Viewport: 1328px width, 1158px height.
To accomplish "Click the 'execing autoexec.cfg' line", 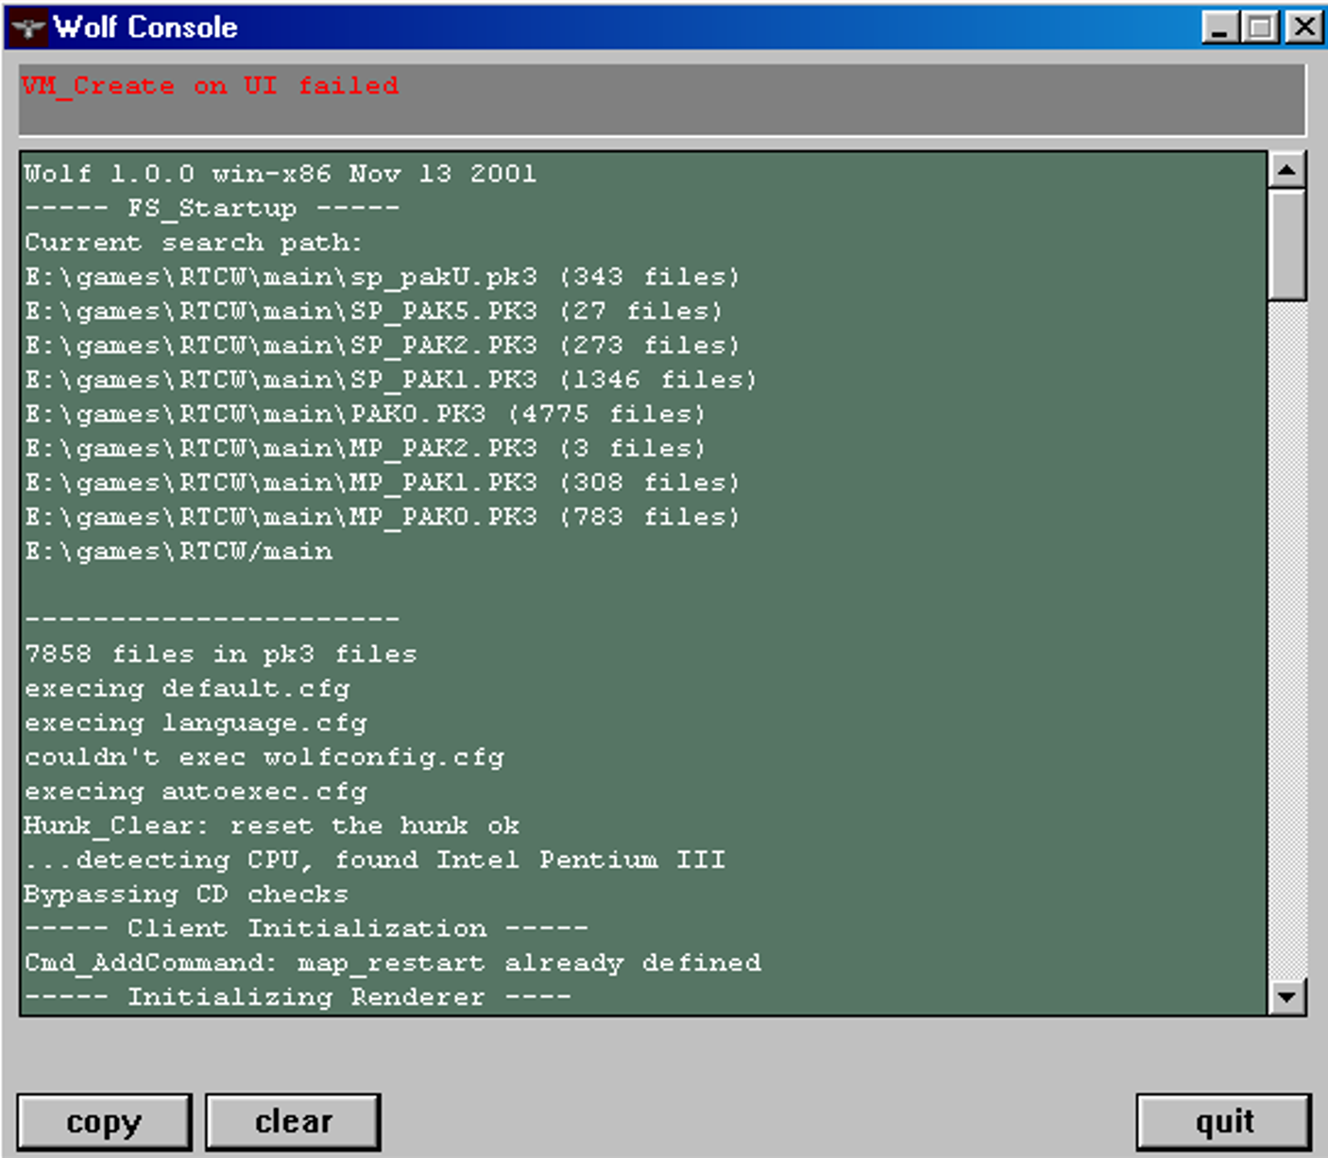I will pos(196,792).
